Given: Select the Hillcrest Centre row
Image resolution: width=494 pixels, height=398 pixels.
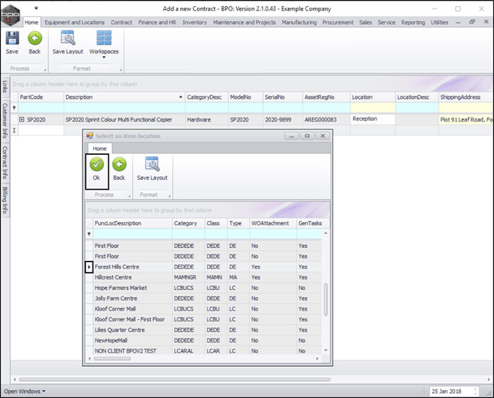Looking at the screenshot, I should pyautogui.click(x=203, y=277).
